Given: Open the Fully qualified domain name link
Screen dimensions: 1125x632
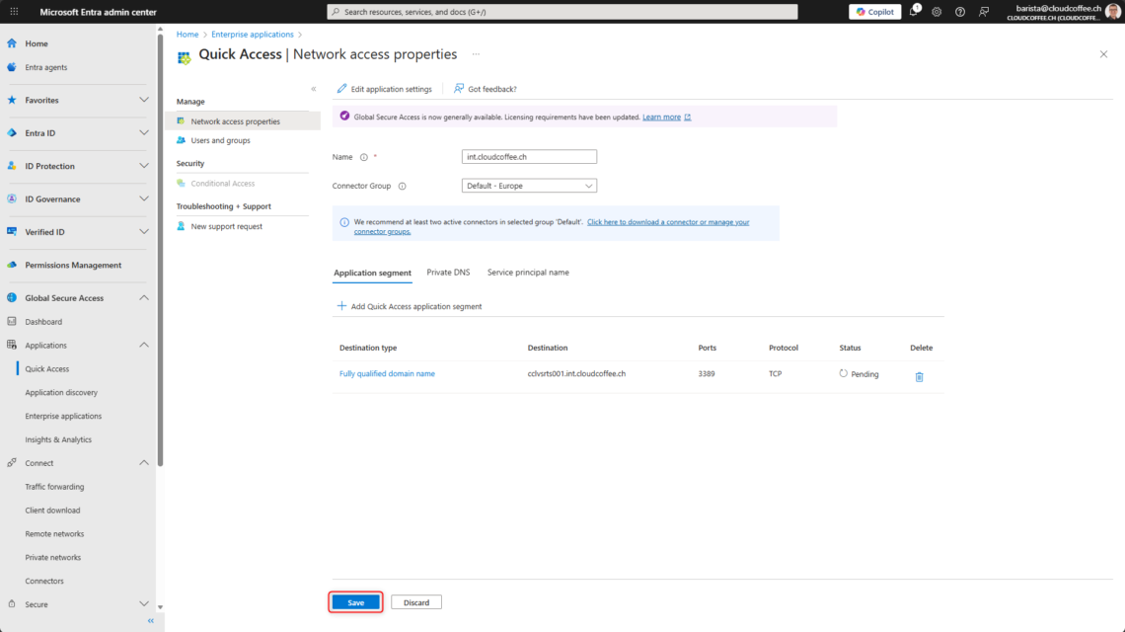Looking at the screenshot, I should pos(387,373).
